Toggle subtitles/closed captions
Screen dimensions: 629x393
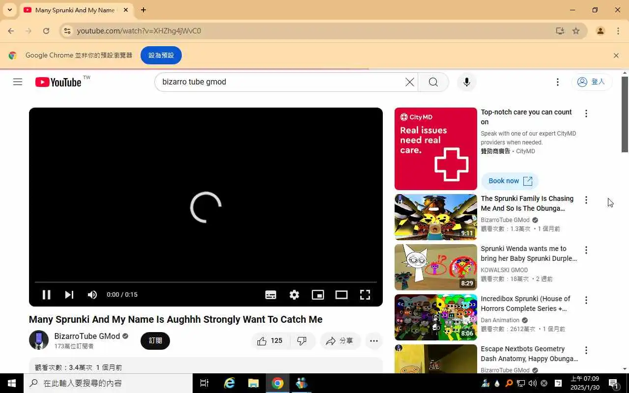pyautogui.click(x=271, y=295)
